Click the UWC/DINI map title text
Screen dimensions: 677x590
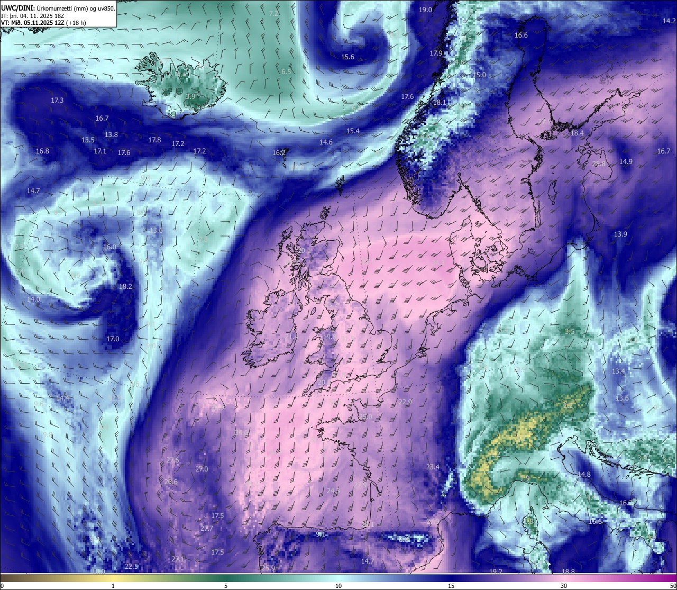point(58,8)
